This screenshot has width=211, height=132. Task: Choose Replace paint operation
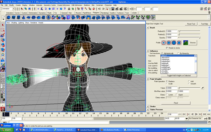[x=167, y=81]
